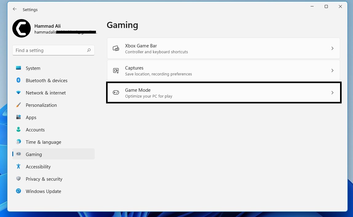Click the Windows Update sync icon
353x217 pixels.
click(18, 191)
